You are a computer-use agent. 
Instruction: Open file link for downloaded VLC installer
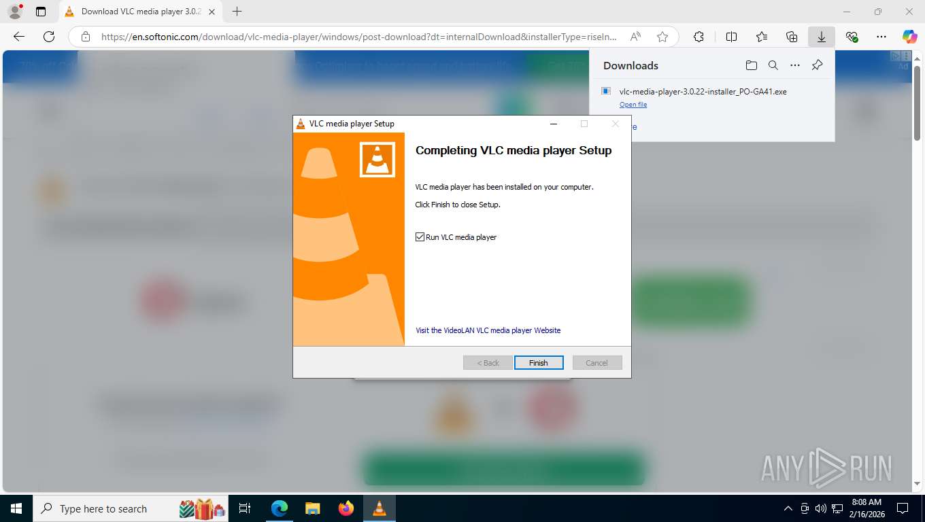(x=633, y=105)
